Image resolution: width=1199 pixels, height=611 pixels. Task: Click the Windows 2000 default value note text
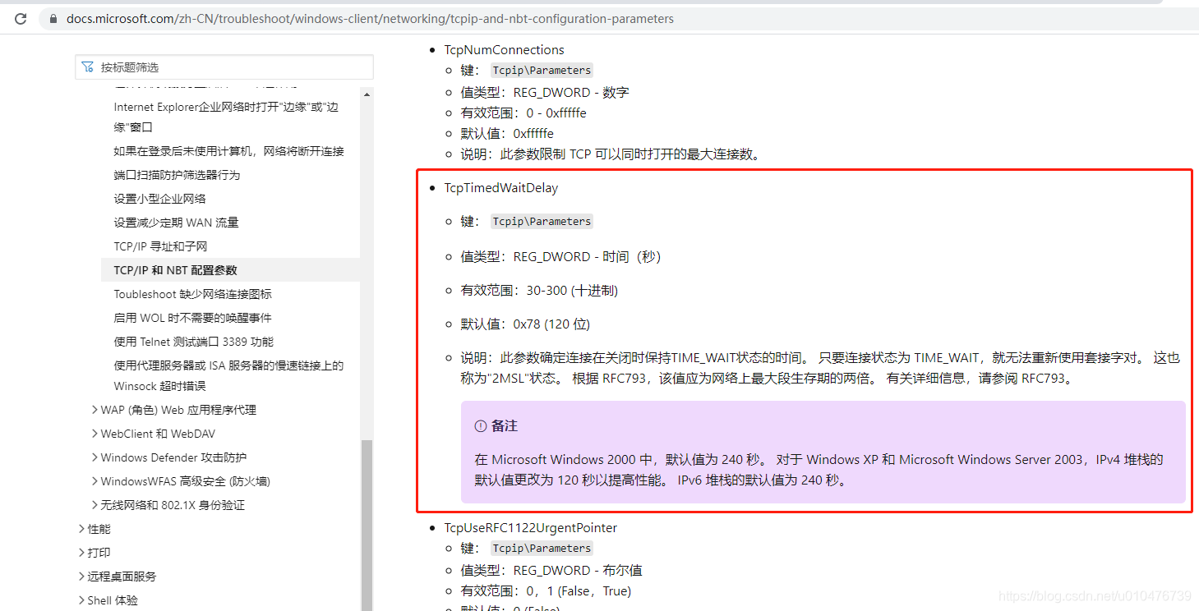tap(819, 471)
